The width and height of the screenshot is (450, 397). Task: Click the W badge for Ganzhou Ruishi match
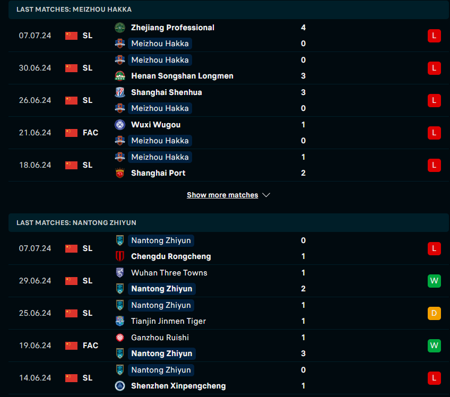click(434, 346)
